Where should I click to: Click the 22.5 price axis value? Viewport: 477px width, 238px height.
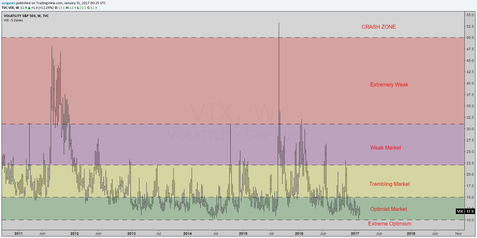tap(470, 163)
